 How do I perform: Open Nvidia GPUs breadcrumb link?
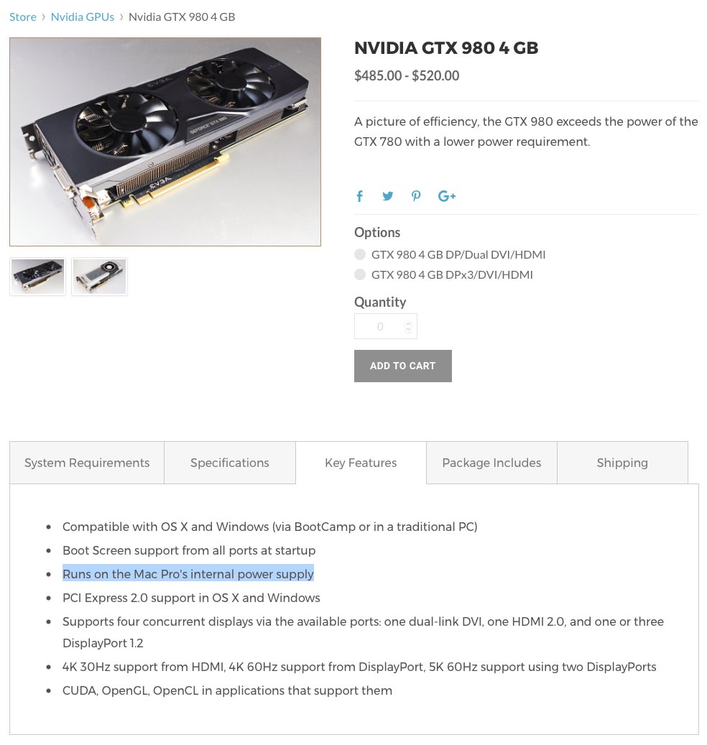point(83,17)
